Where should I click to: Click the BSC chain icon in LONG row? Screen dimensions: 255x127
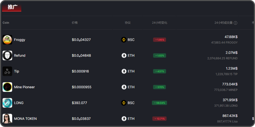tap(124, 103)
